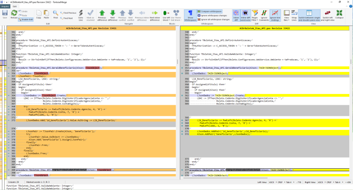Open the Find tool
Viewport: 353px width, 190px height.
click(x=56, y=15)
